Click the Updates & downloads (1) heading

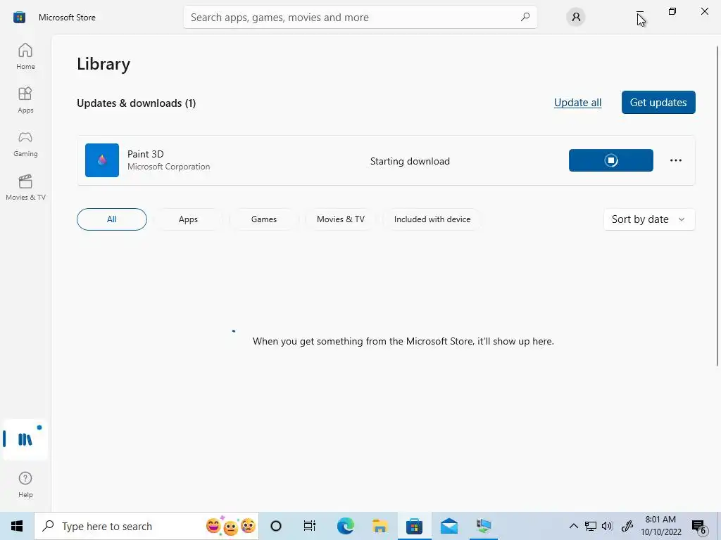point(136,103)
